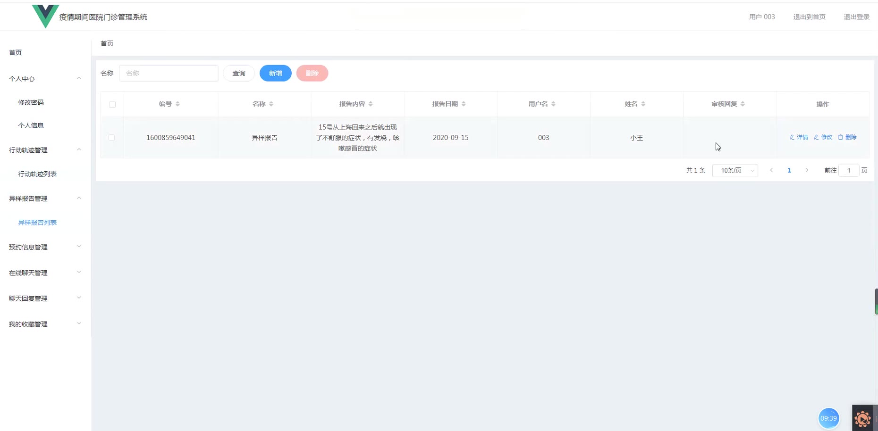Screen dimensions: 878x431
Task: Check the row checkbox for 1600859649041
Action: coord(111,138)
